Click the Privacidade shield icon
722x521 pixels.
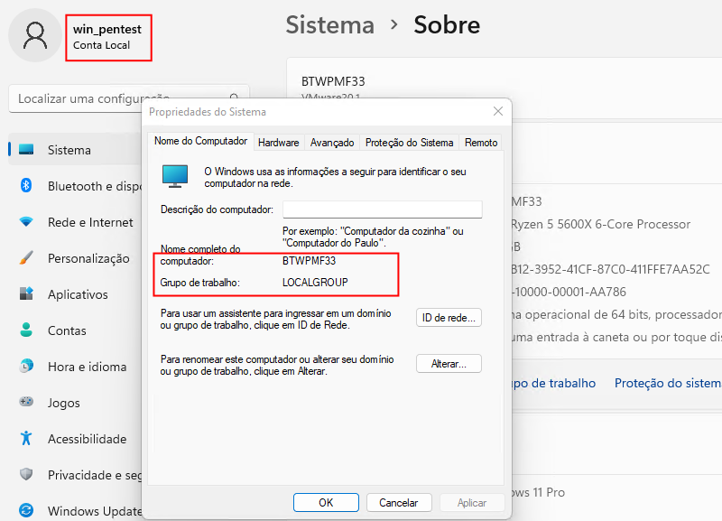[27, 475]
